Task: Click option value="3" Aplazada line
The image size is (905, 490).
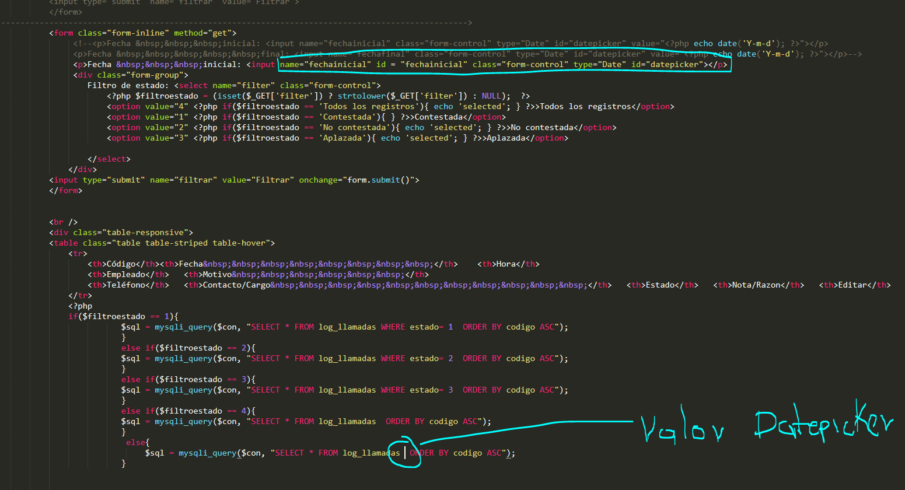Action: (337, 138)
